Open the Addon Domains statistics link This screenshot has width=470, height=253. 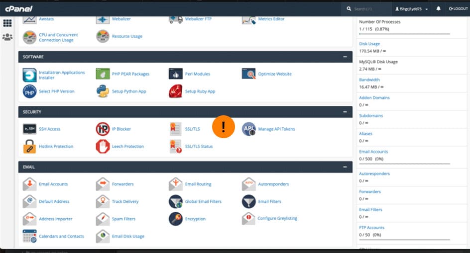[374, 97]
